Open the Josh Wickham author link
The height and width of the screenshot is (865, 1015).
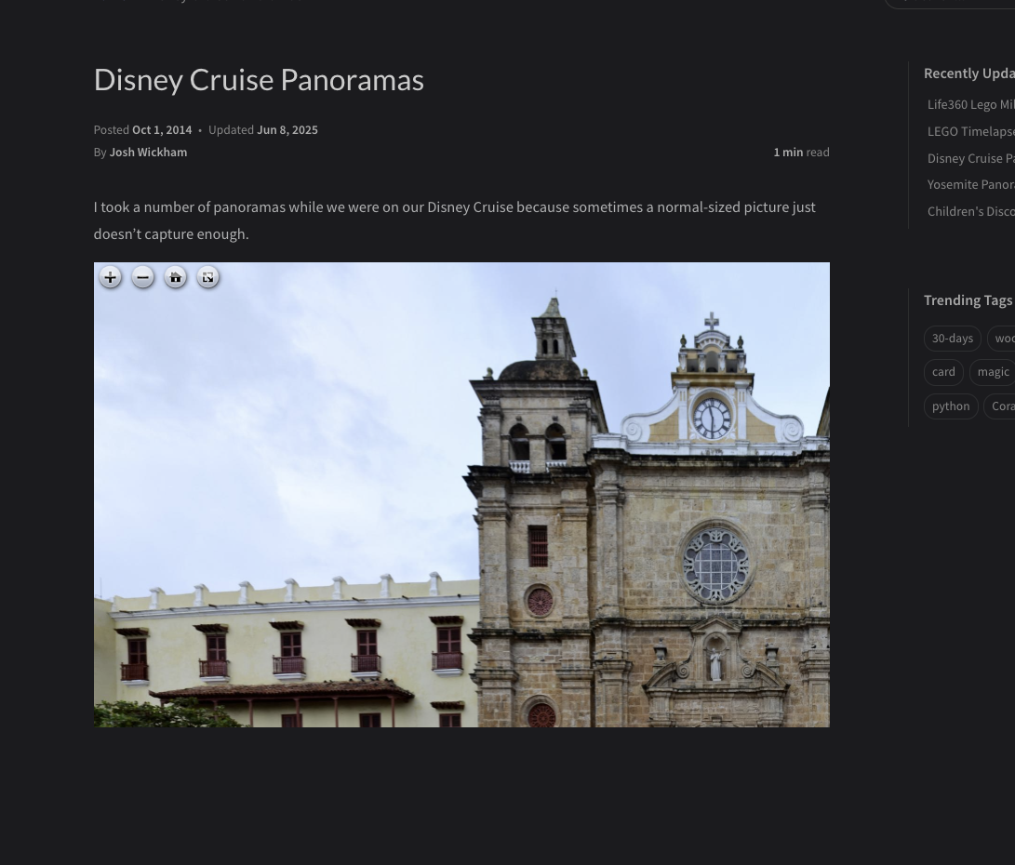tap(148, 152)
